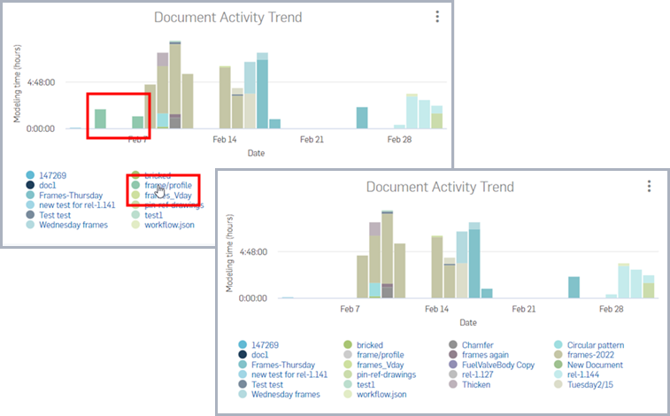Image resolution: width=670 pixels, height=416 pixels.
Task: Toggle the Thicken series in the legend
Action: tap(479, 385)
